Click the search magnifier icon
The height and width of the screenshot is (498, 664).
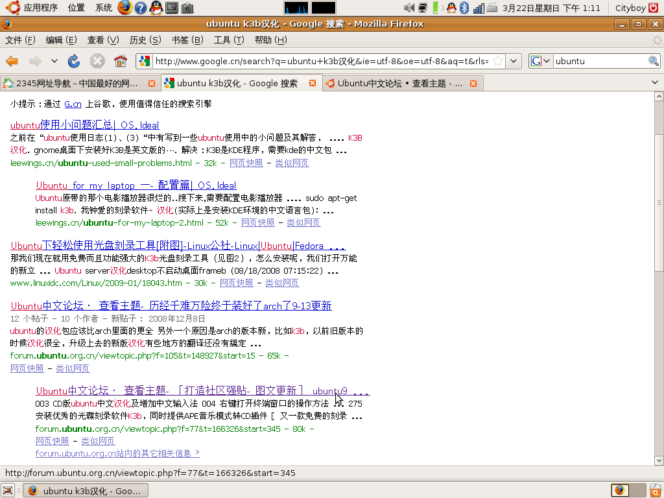tap(654, 61)
